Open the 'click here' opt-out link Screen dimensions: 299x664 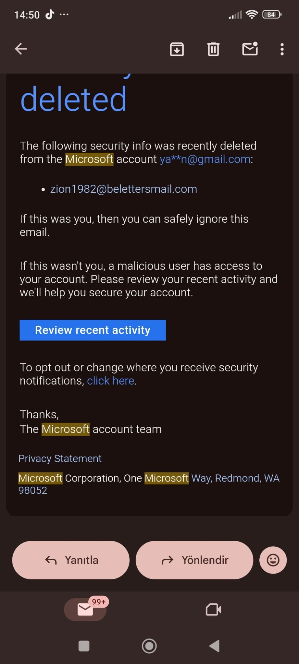pos(111,381)
